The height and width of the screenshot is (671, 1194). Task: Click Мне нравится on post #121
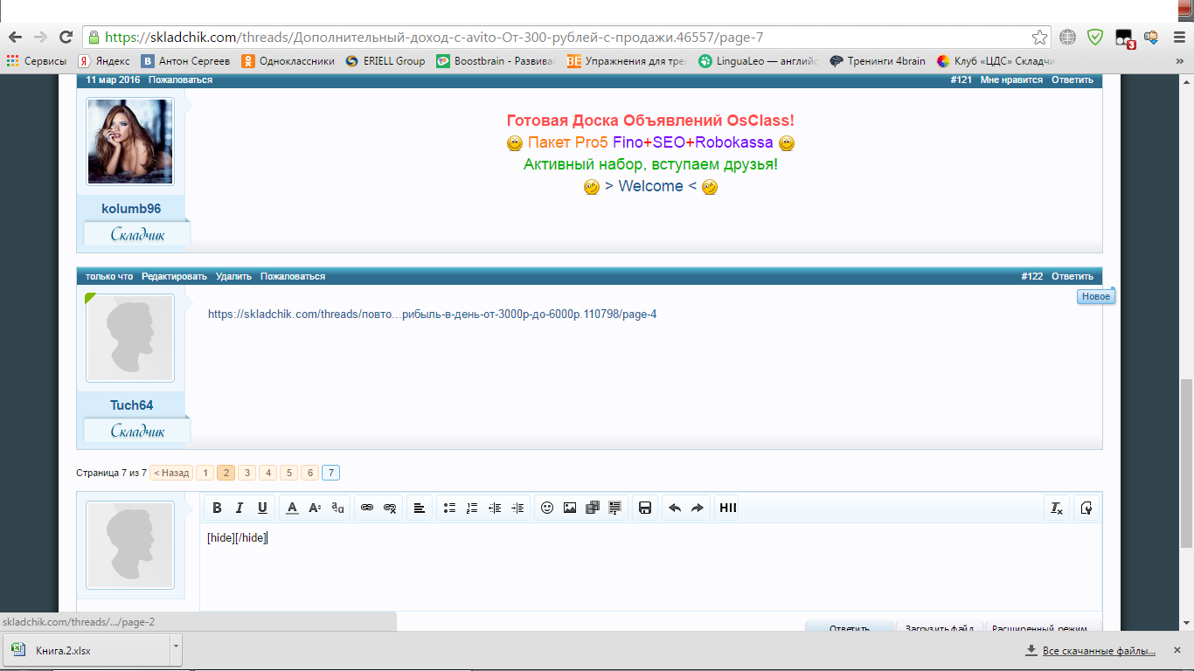click(1011, 80)
